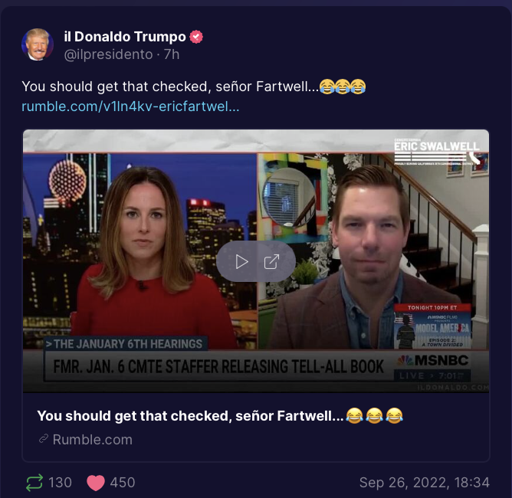
Task: Open the Sep 26, 2022, 18:34 permalink
Action: coord(424,483)
